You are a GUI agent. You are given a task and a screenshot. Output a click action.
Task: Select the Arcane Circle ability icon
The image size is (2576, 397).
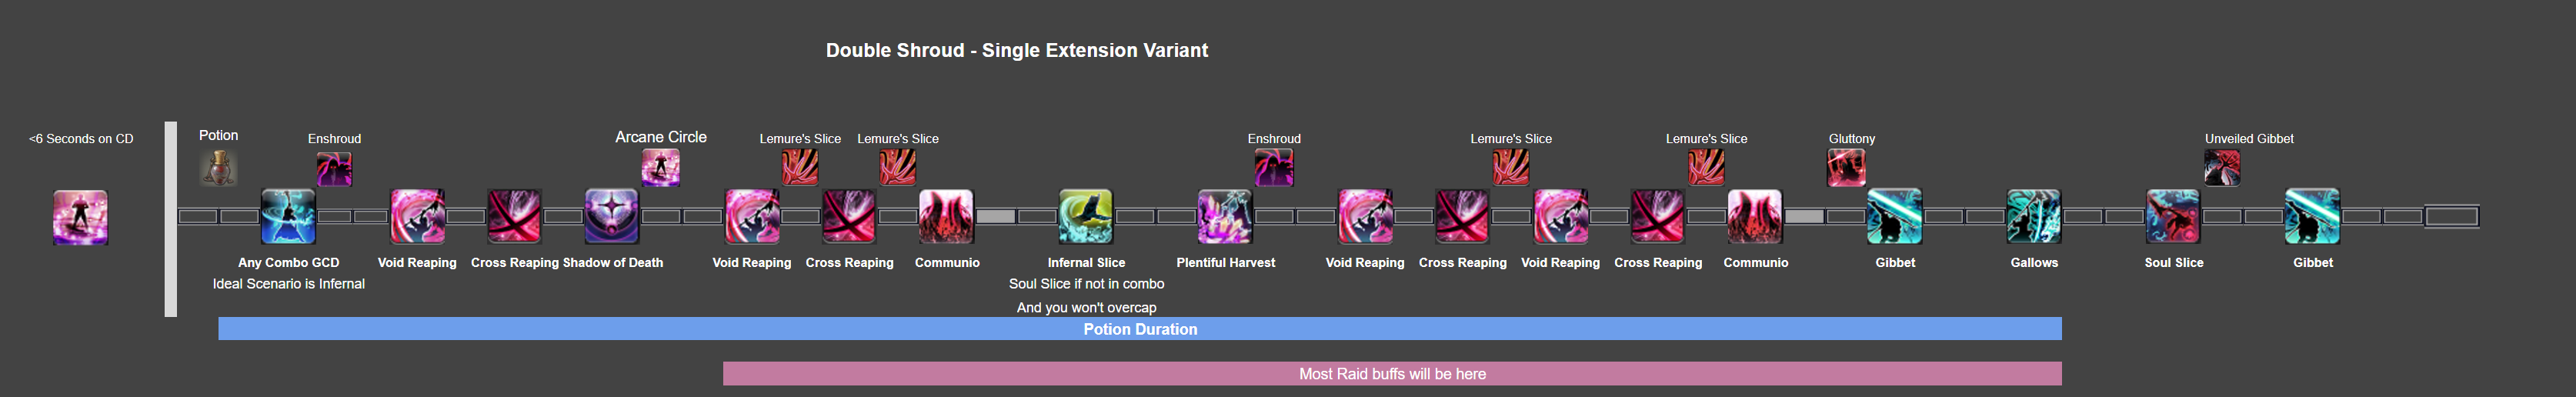(x=660, y=168)
